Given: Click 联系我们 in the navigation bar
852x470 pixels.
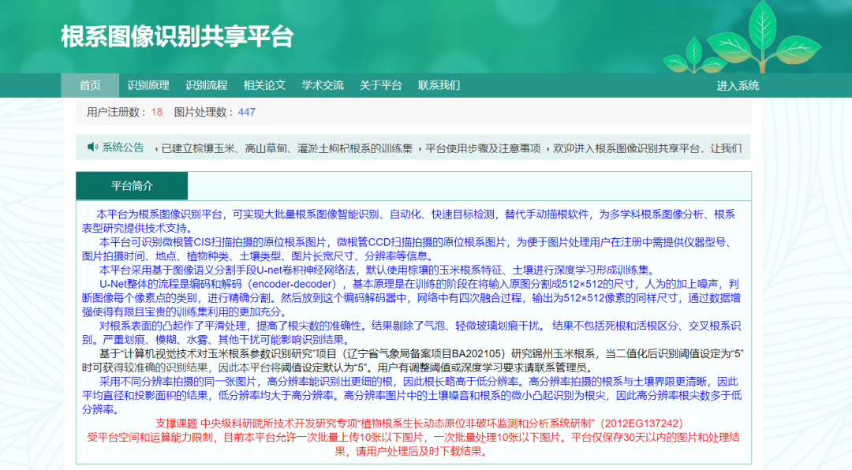Looking at the screenshot, I should click(439, 86).
